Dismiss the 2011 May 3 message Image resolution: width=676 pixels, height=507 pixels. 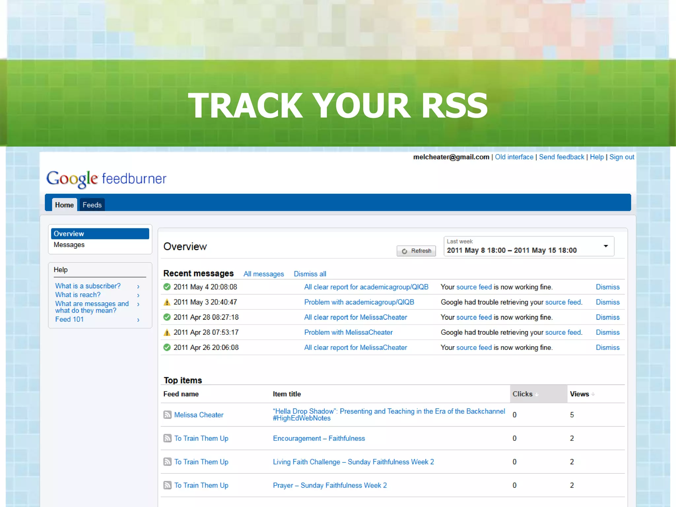pos(608,302)
